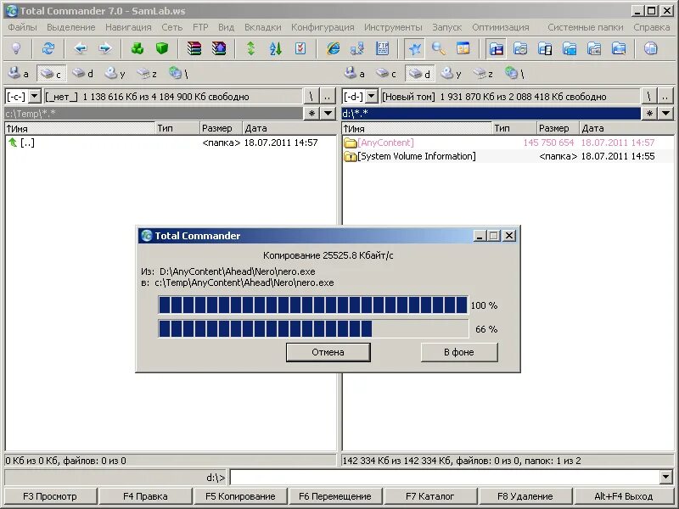Open FTP connection icon
Image resolution: width=679 pixels, height=509 pixels.
(382, 48)
